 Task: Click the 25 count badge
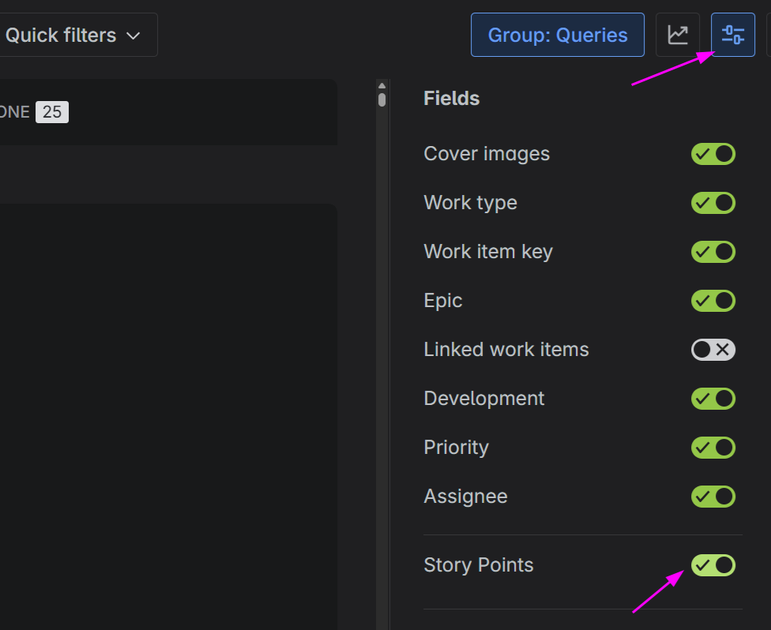tap(52, 112)
